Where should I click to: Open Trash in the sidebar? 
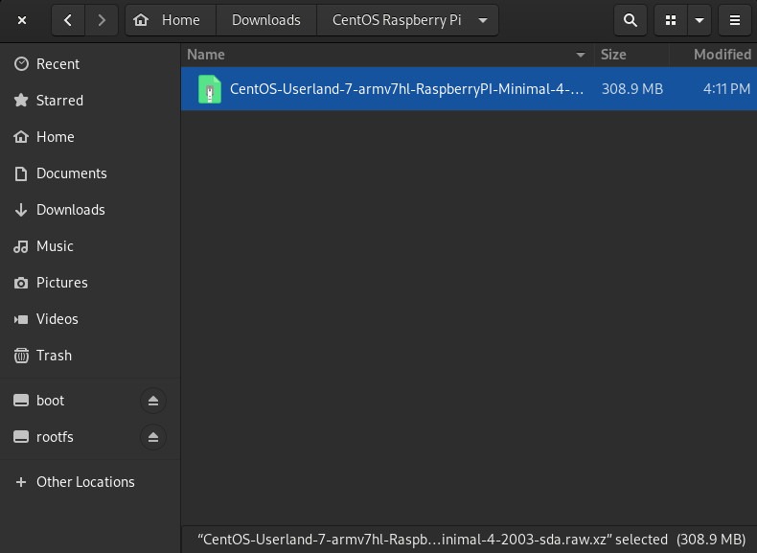(90, 356)
